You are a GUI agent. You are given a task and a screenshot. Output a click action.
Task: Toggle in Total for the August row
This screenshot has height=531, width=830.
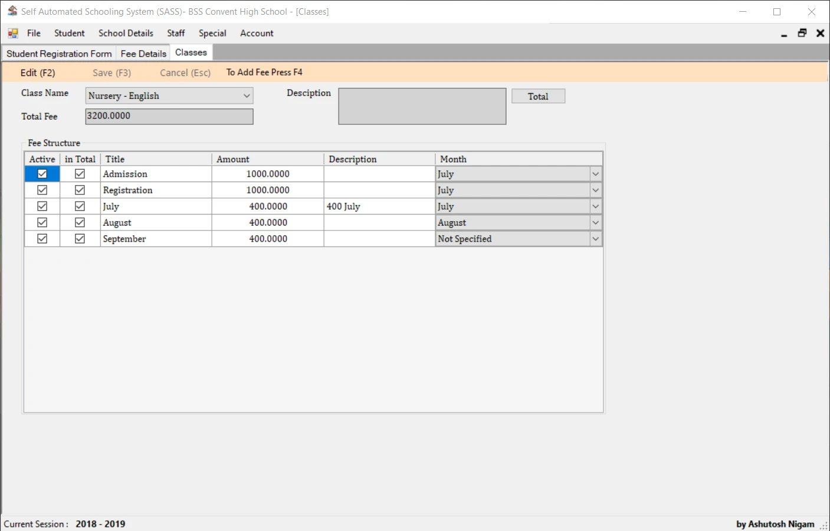click(80, 222)
